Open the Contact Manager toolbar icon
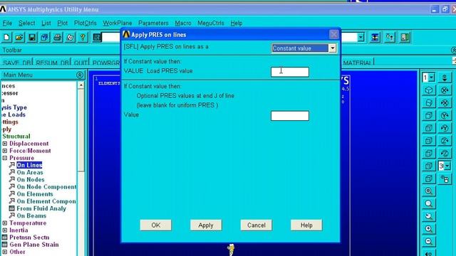 405,38
